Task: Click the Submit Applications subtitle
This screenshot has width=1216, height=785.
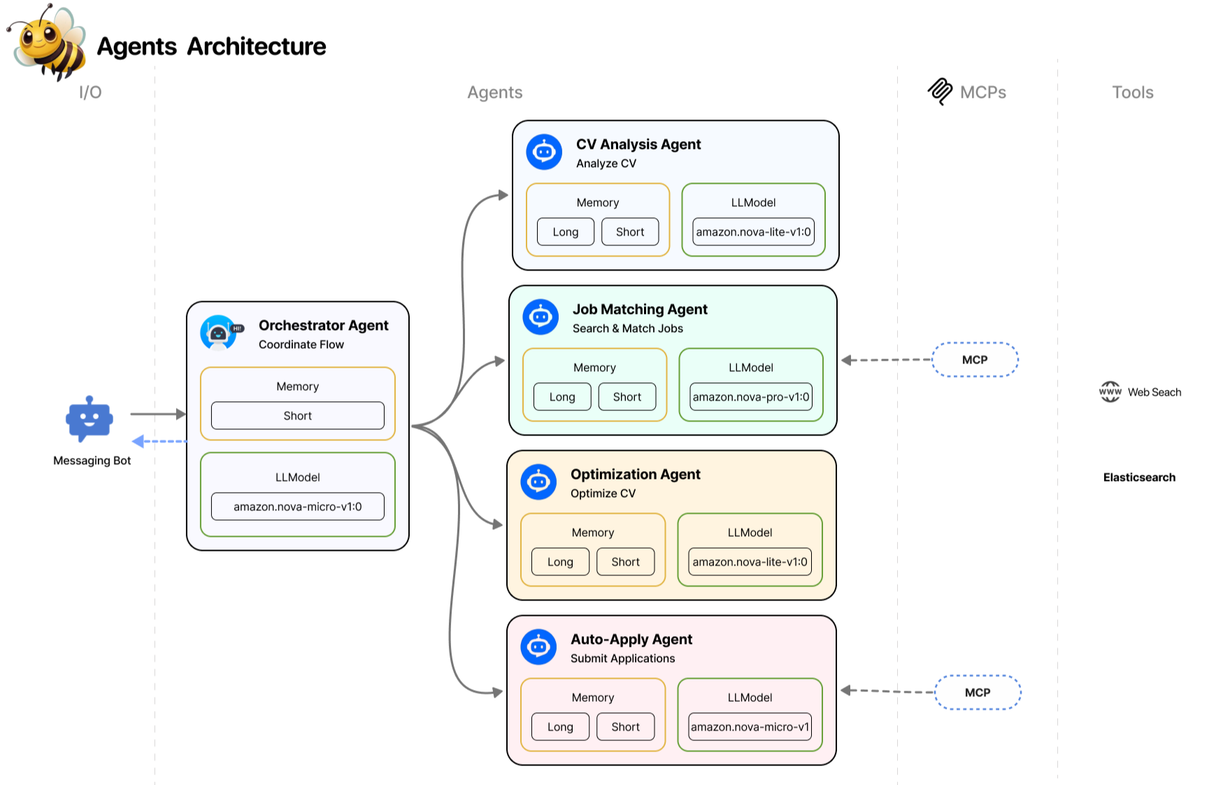Action: pyautogui.click(x=623, y=658)
